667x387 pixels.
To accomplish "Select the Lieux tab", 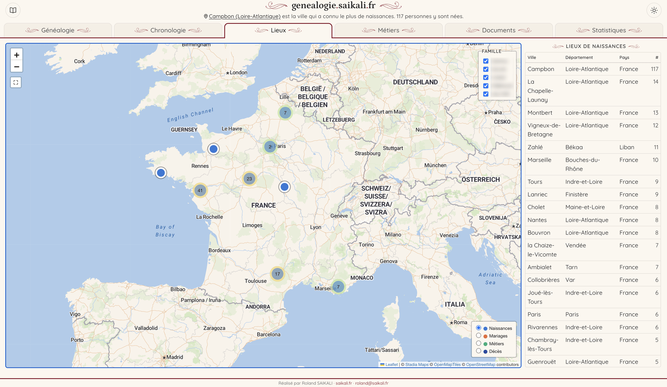I will [x=278, y=30].
